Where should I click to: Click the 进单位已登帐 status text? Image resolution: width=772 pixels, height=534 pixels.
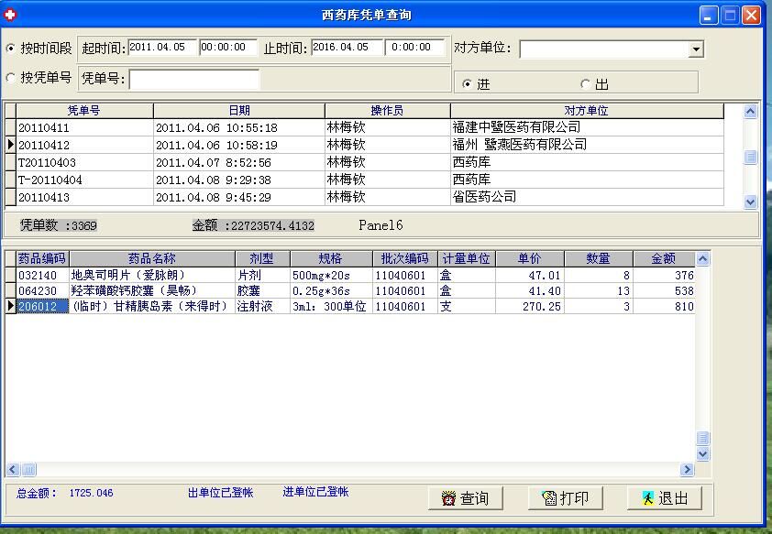click(x=315, y=491)
